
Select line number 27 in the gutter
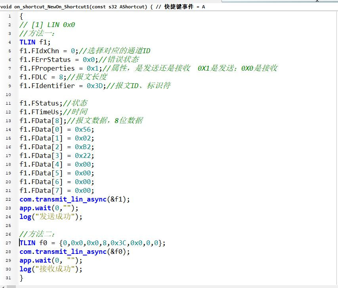pos(8,243)
